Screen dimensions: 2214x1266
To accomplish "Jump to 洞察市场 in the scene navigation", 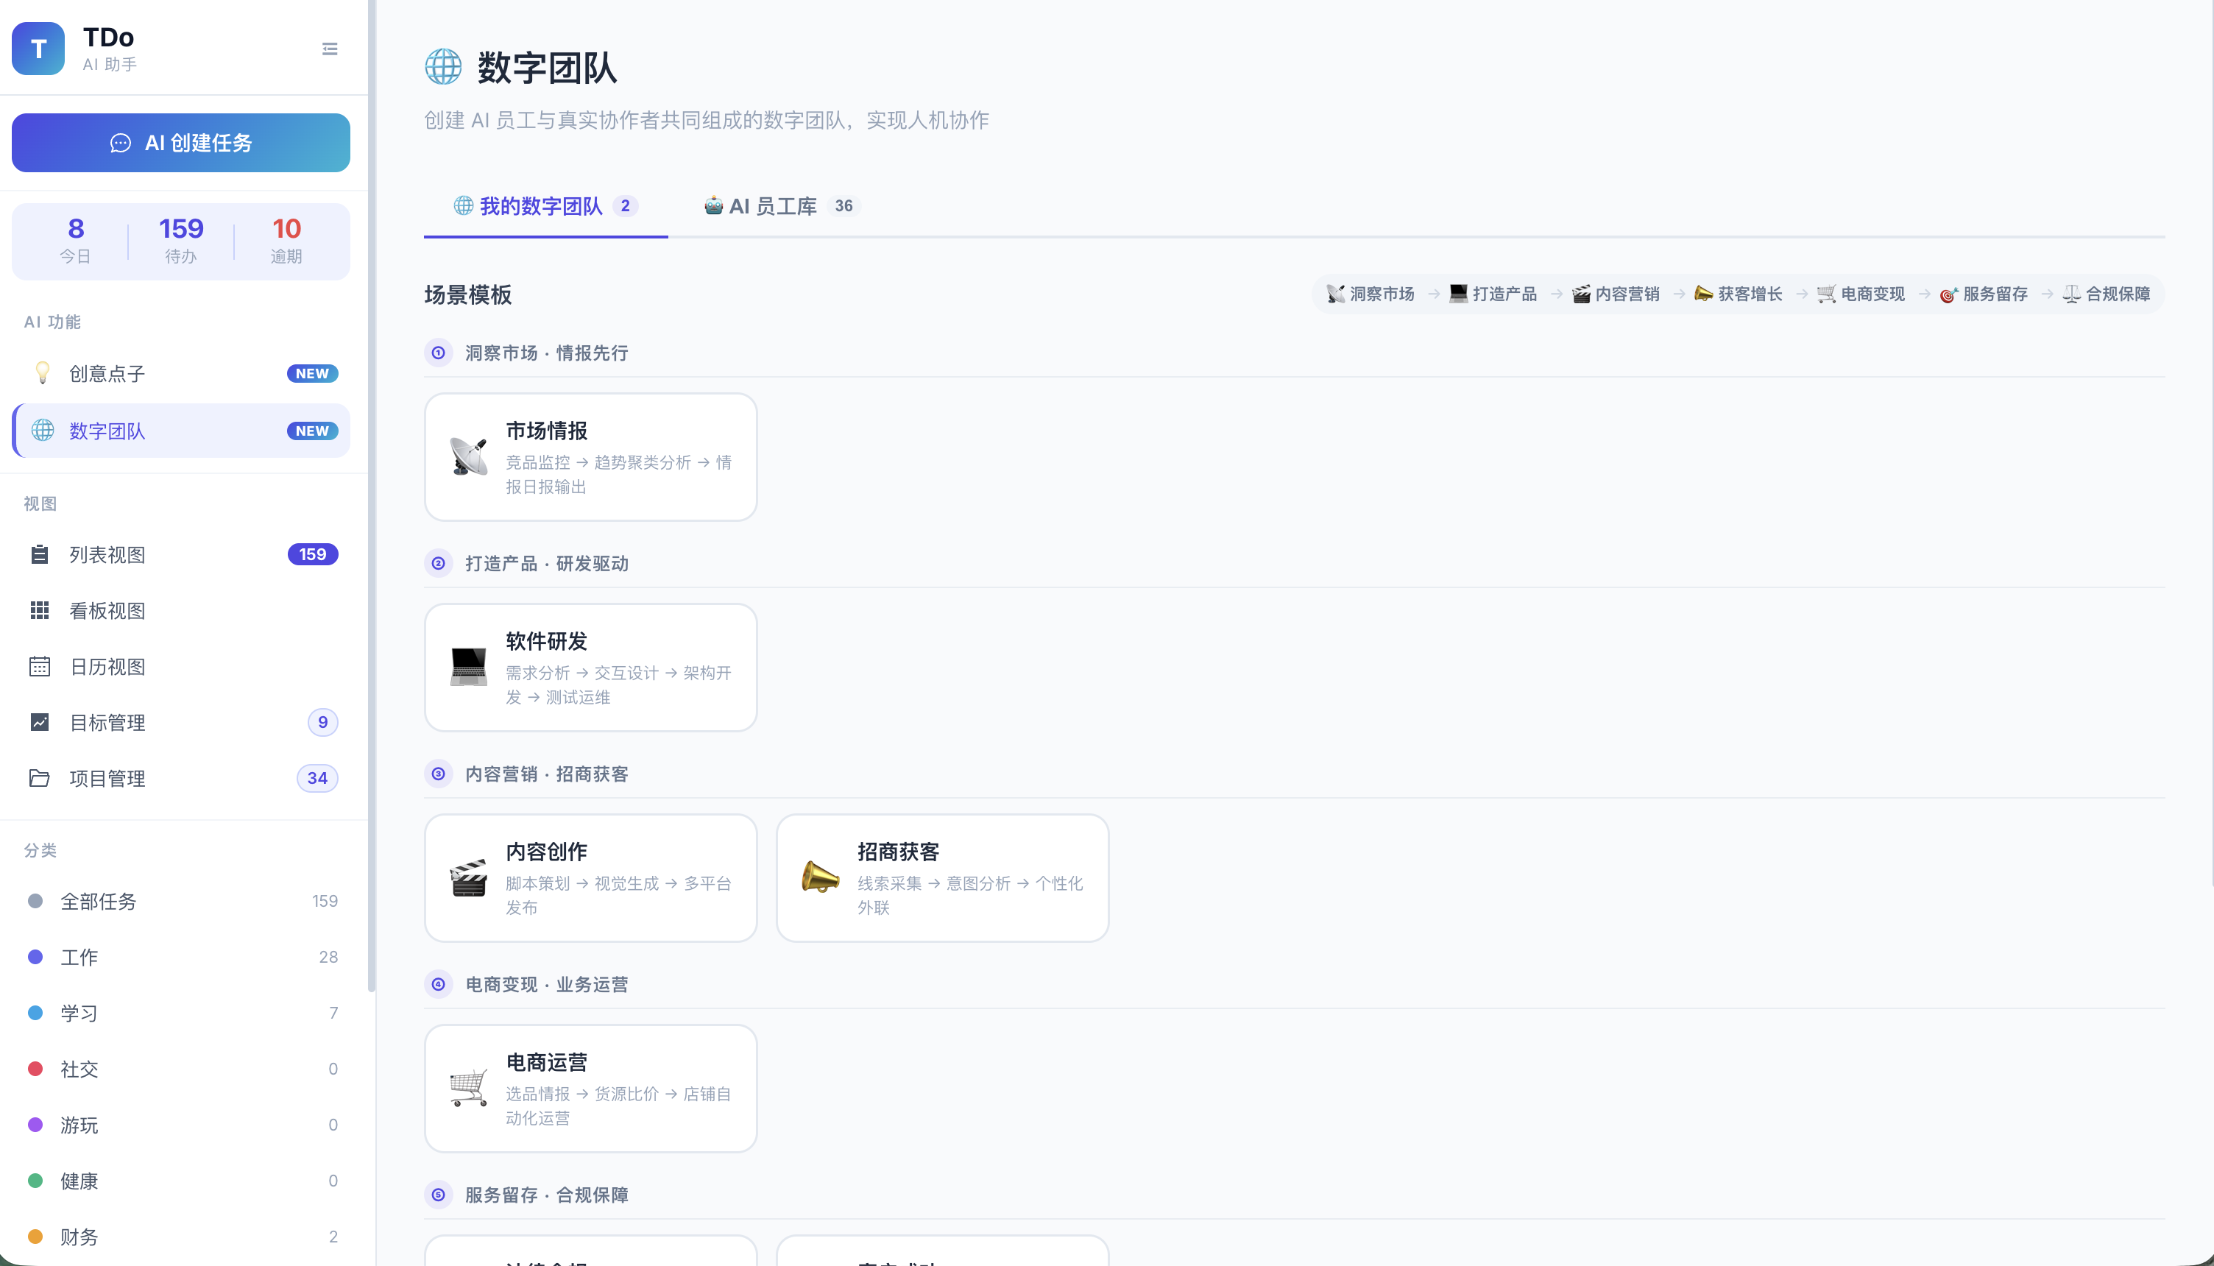I will (x=1371, y=294).
